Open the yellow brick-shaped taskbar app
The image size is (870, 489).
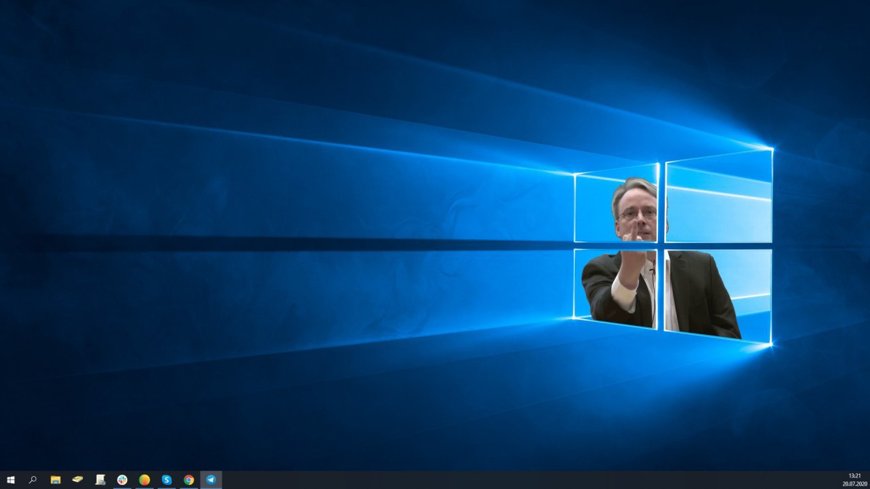[78, 479]
